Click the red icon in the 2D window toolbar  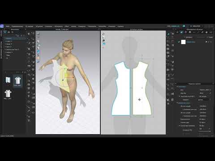pyautogui.click(x=103, y=47)
